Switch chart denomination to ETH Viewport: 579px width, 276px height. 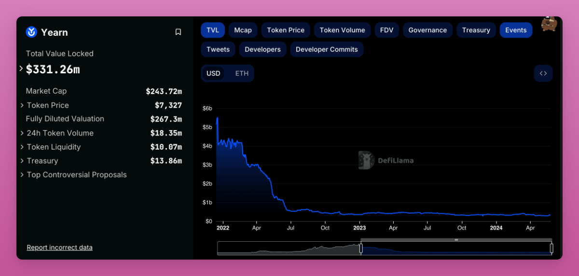pyautogui.click(x=242, y=73)
